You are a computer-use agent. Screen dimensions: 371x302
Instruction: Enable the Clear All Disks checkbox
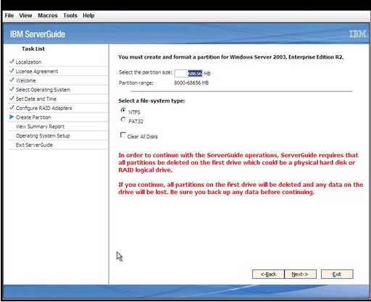click(123, 135)
